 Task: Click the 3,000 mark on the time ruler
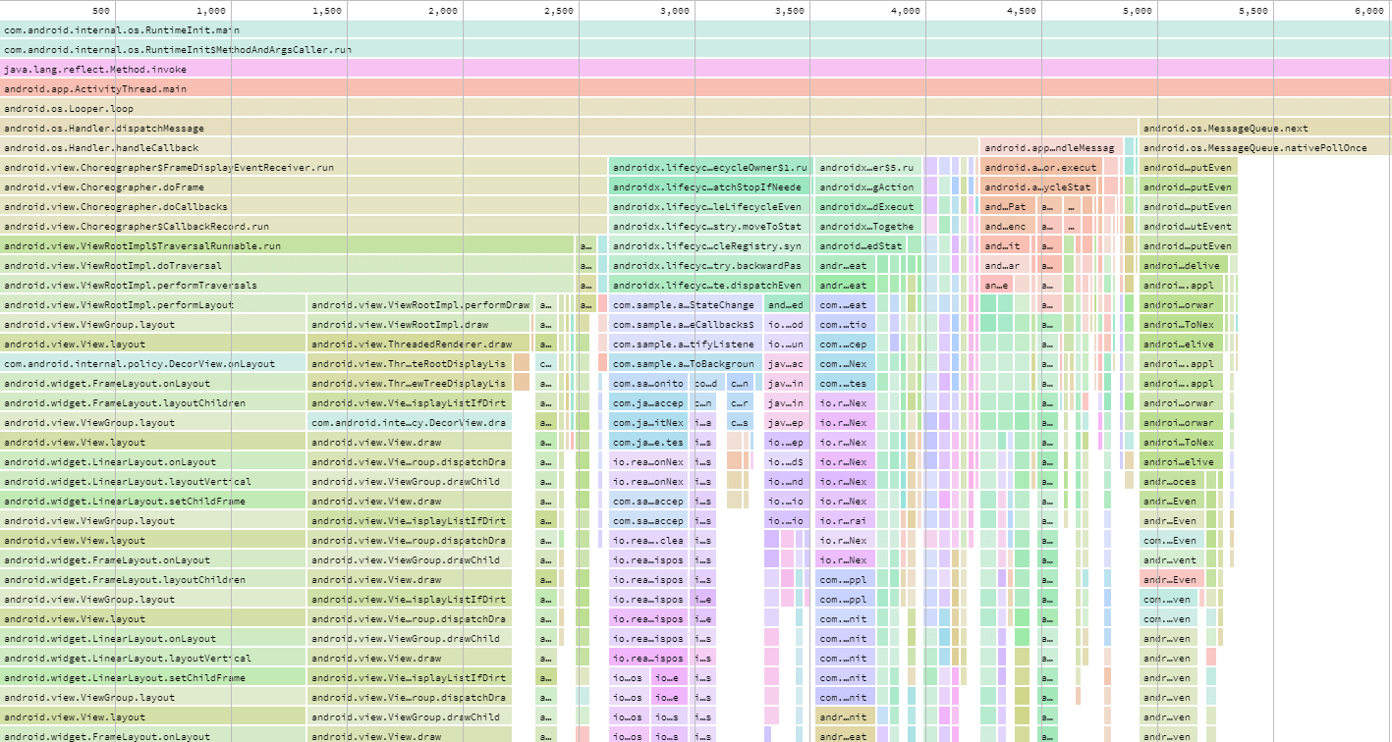coord(675,10)
